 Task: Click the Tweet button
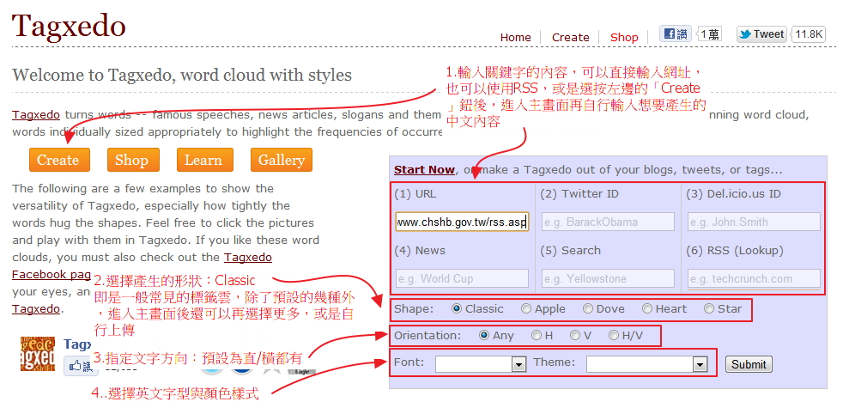click(x=761, y=34)
